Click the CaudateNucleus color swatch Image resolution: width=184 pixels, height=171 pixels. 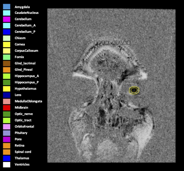[7, 13]
